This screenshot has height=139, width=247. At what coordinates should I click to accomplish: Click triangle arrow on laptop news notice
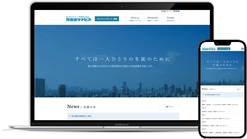[69, 116]
